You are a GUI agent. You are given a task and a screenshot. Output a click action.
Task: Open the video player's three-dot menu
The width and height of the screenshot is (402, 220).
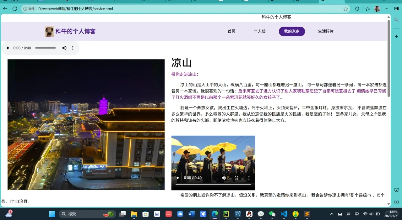(249, 178)
